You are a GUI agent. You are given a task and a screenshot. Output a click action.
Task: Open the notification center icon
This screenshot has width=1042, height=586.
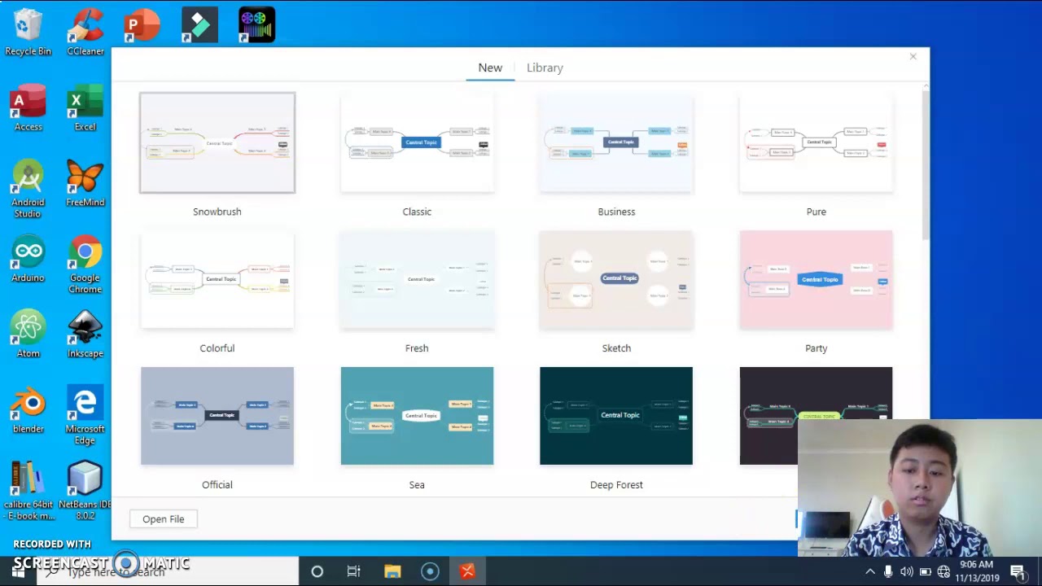pyautogui.click(x=1017, y=571)
